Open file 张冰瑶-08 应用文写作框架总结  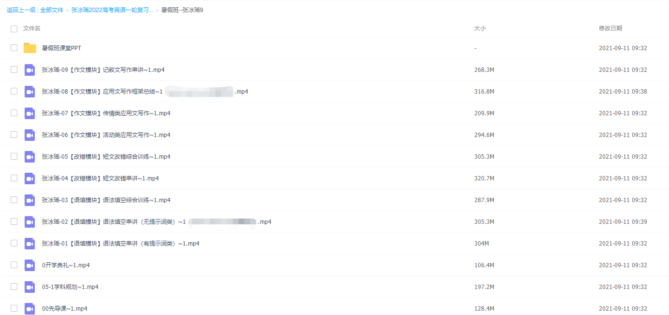coord(145,92)
